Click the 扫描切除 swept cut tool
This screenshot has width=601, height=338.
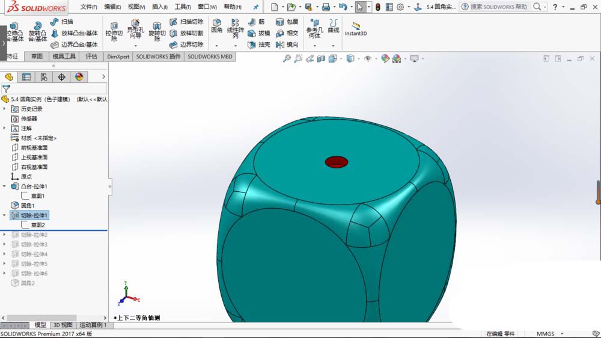tap(187, 22)
